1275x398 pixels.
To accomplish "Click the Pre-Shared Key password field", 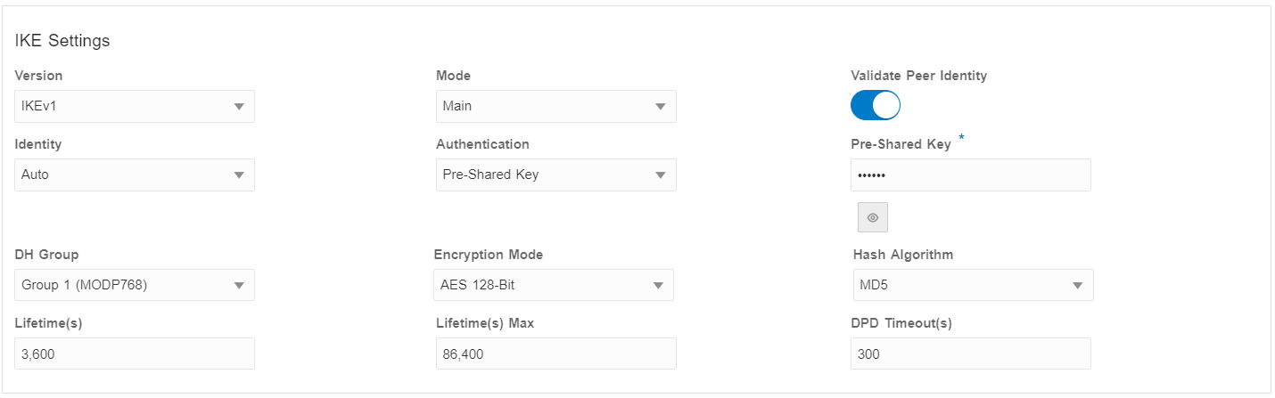I will (970, 175).
